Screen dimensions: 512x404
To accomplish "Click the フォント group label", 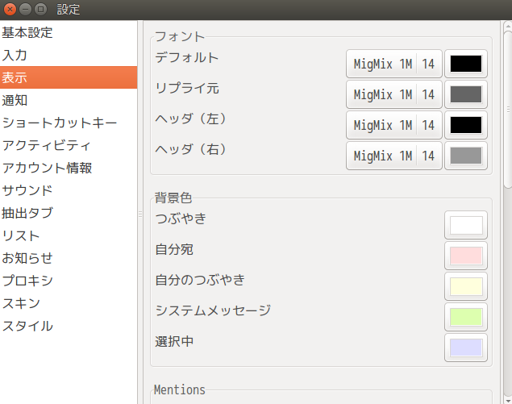I will [x=180, y=36].
